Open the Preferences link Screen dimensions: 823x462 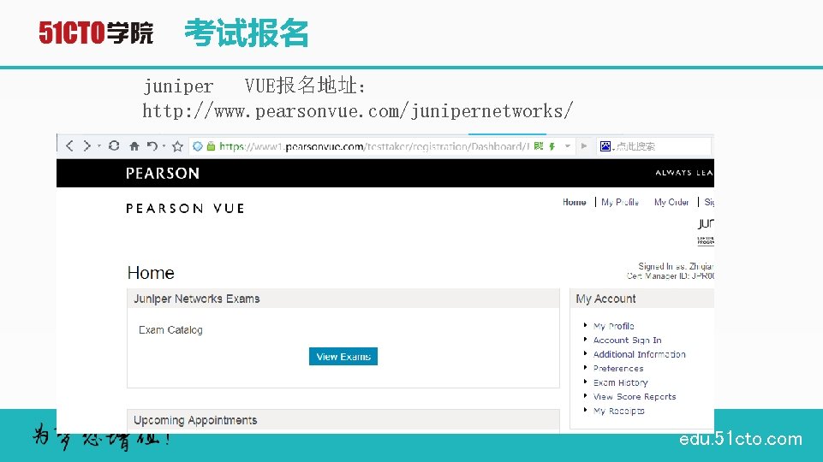[618, 369]
